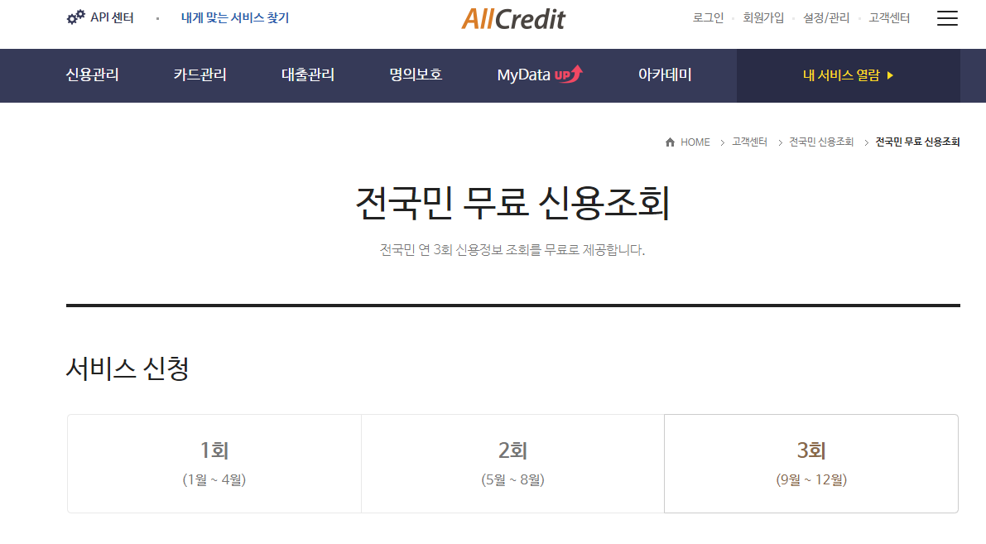Open the 아카데미 menu
The width and height of the screenshot is (986, 544).
[666, 75]
